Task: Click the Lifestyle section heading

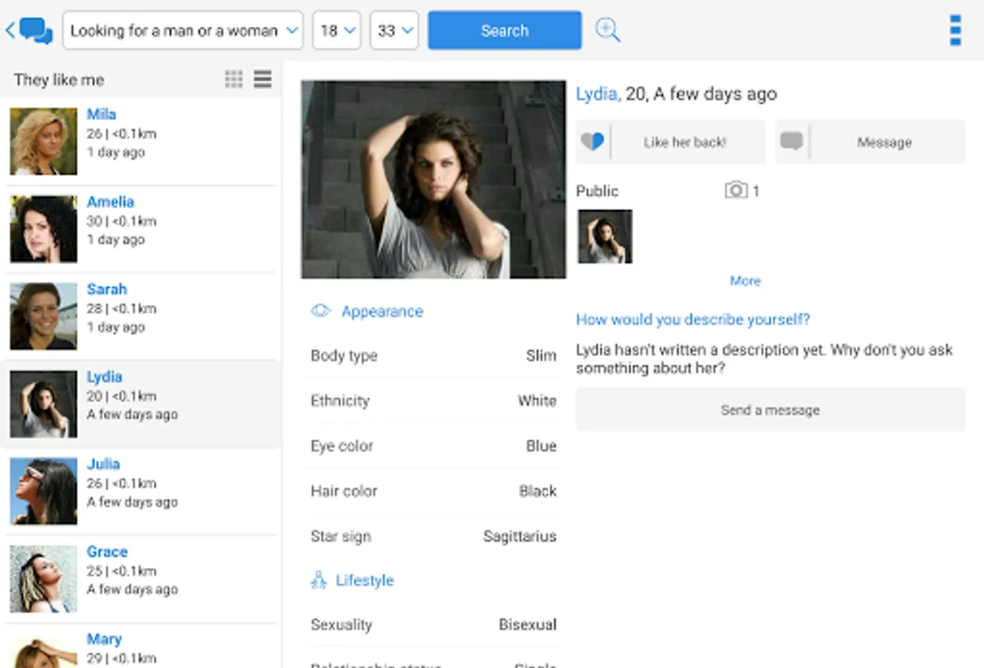Action: coord(364,580)
